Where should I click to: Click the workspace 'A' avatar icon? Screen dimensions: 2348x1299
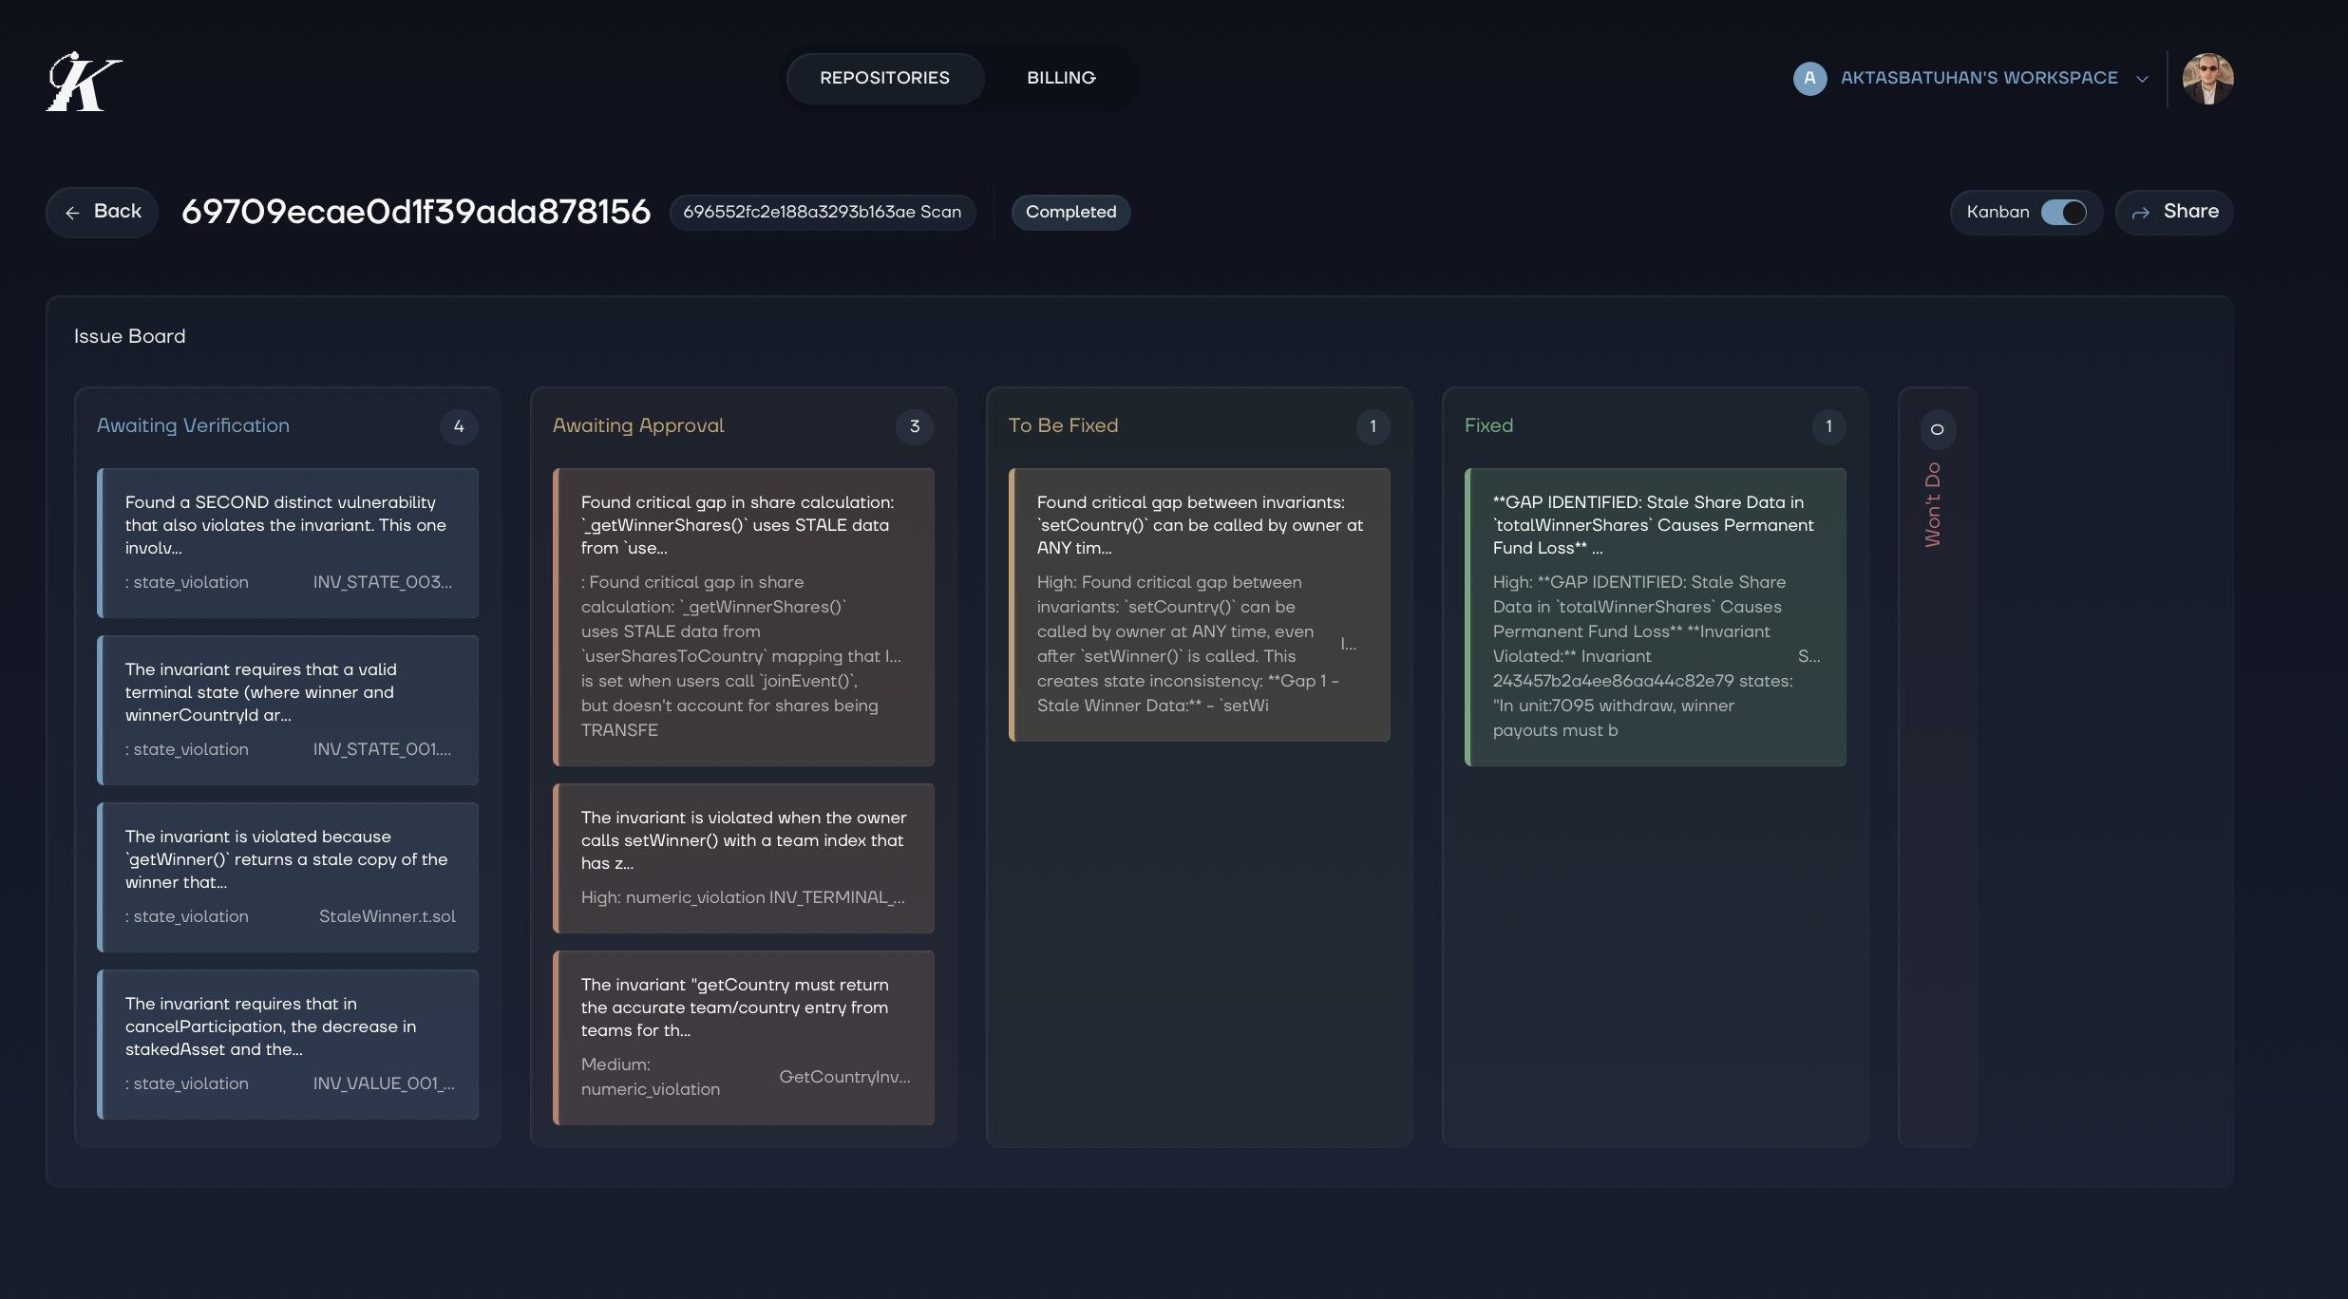1809,78
